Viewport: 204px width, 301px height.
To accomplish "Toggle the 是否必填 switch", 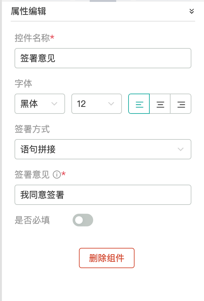I will click(x=83, y=220).
